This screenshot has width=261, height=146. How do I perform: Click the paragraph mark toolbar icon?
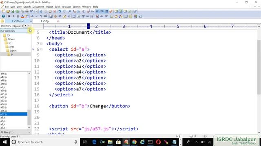(41, 16)
